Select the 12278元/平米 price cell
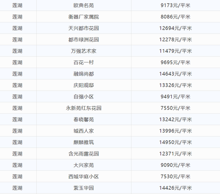This screenshot has height=194, width=220. (x=176, y=40)
